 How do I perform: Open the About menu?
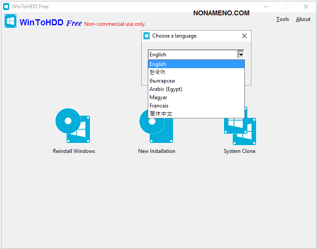click(x=303, y=19)
